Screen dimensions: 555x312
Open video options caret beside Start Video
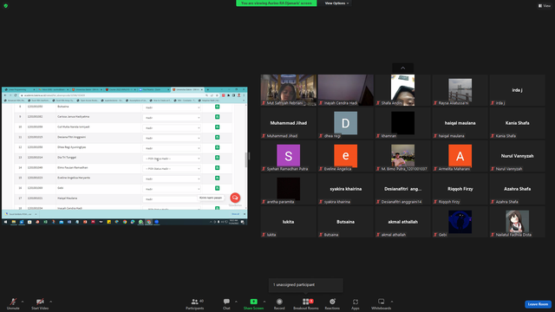coord(51,302)
